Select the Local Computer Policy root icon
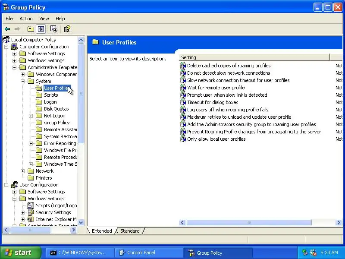Screen dimensions: 345x259 (x=6, y=40)
